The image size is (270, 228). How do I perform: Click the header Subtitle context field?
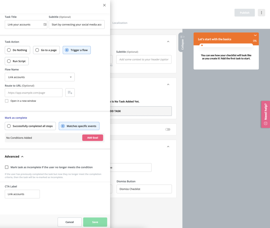pos(144,59)
